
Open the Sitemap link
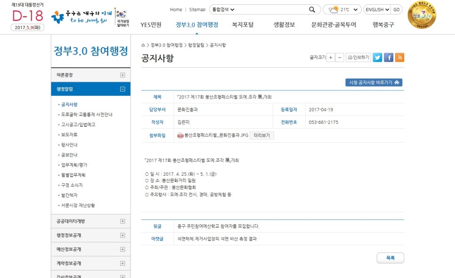(197, 9)
